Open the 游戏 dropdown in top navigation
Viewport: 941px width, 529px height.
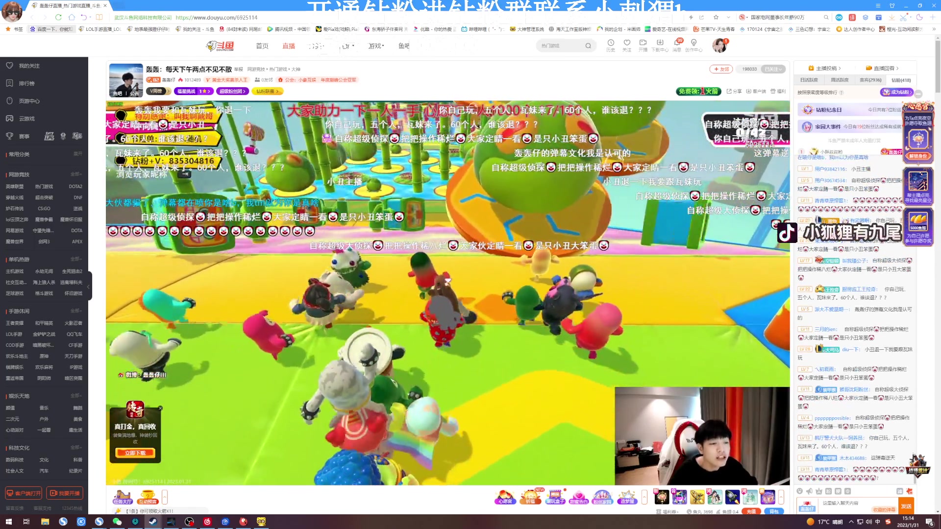tap(376, 46)
